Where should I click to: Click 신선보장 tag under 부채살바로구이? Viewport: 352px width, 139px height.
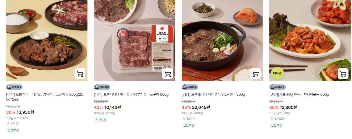[x=101, y=120]
